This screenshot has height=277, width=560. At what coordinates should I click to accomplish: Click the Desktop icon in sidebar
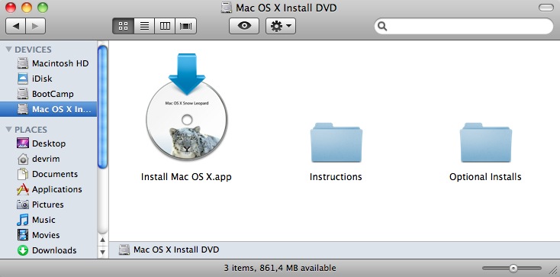point(23,143)
